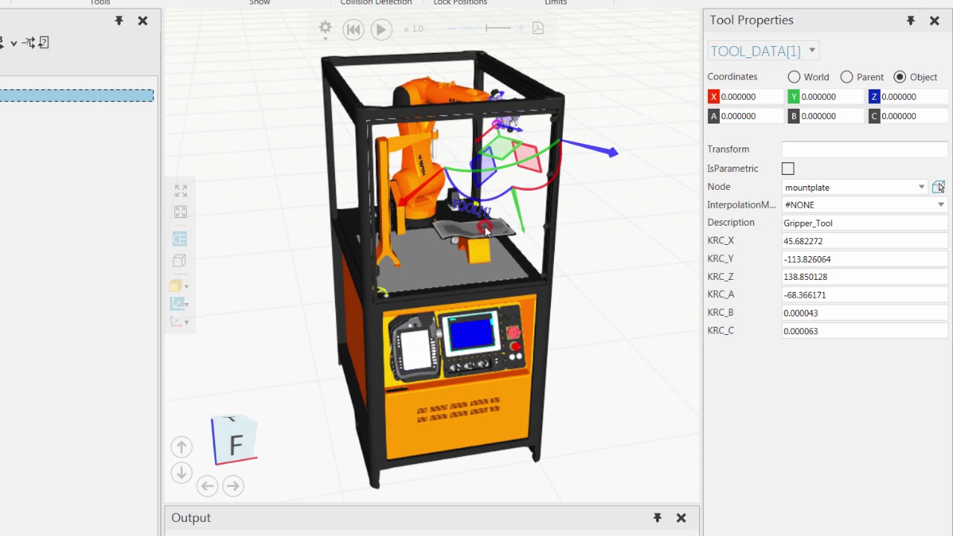Open the TOOL_DATA[1] dropdown
Viewport: 953px width, 536px height.
pos(812,51)
